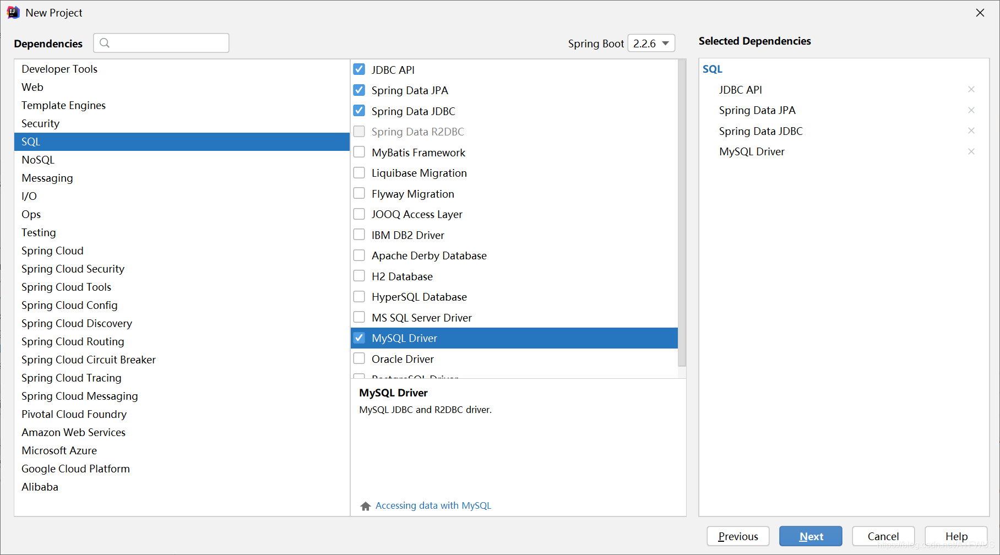1000x555 pixels.
Task: Uncheck the Spring Data JDBC checkbox
Action: pos(359,111)
